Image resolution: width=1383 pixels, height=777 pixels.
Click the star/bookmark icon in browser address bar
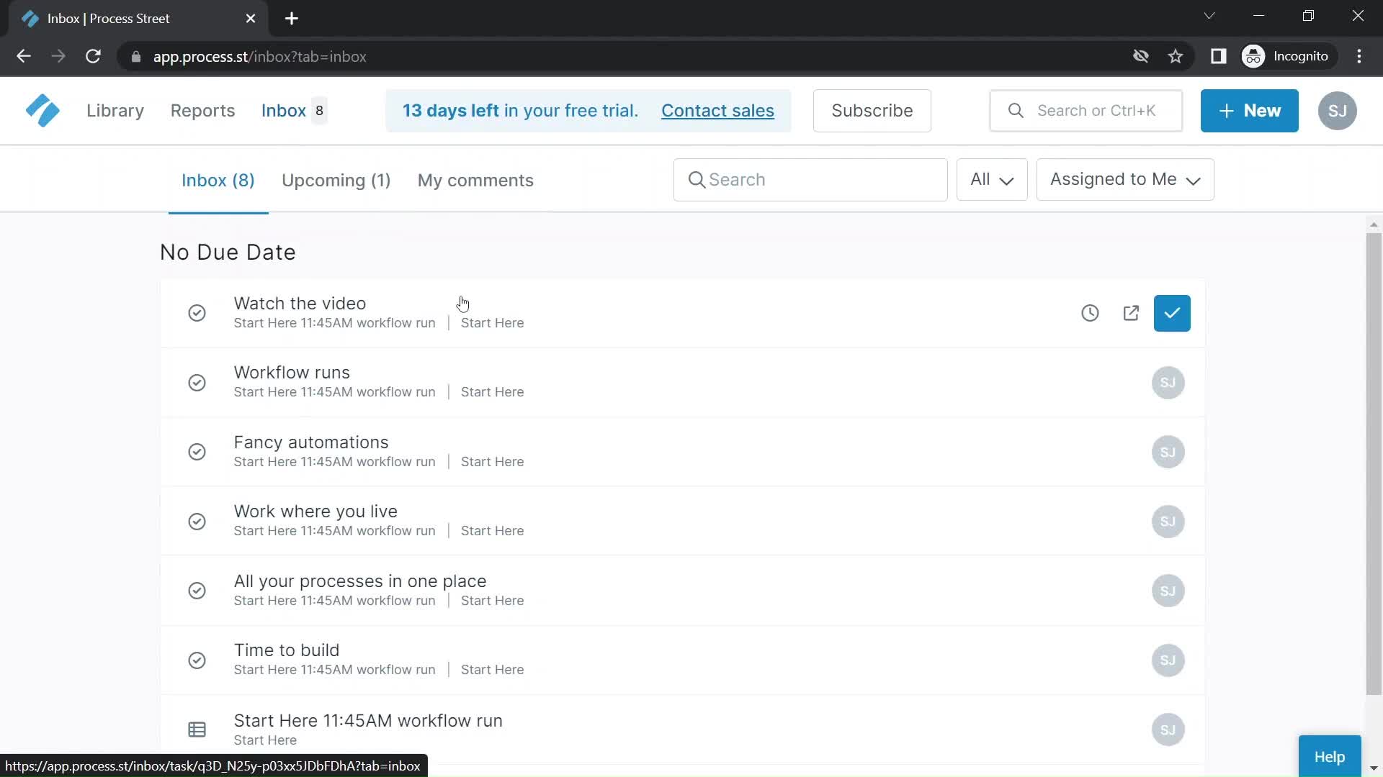1178,57
